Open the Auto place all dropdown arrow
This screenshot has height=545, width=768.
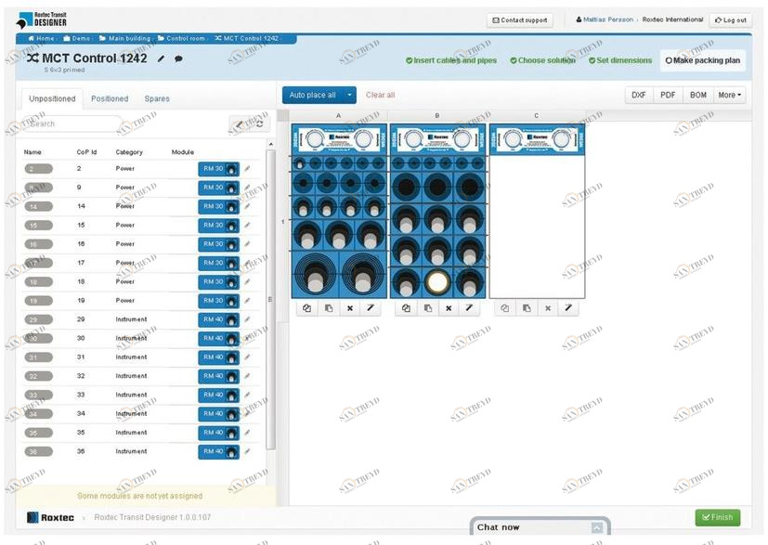(349, 95)
